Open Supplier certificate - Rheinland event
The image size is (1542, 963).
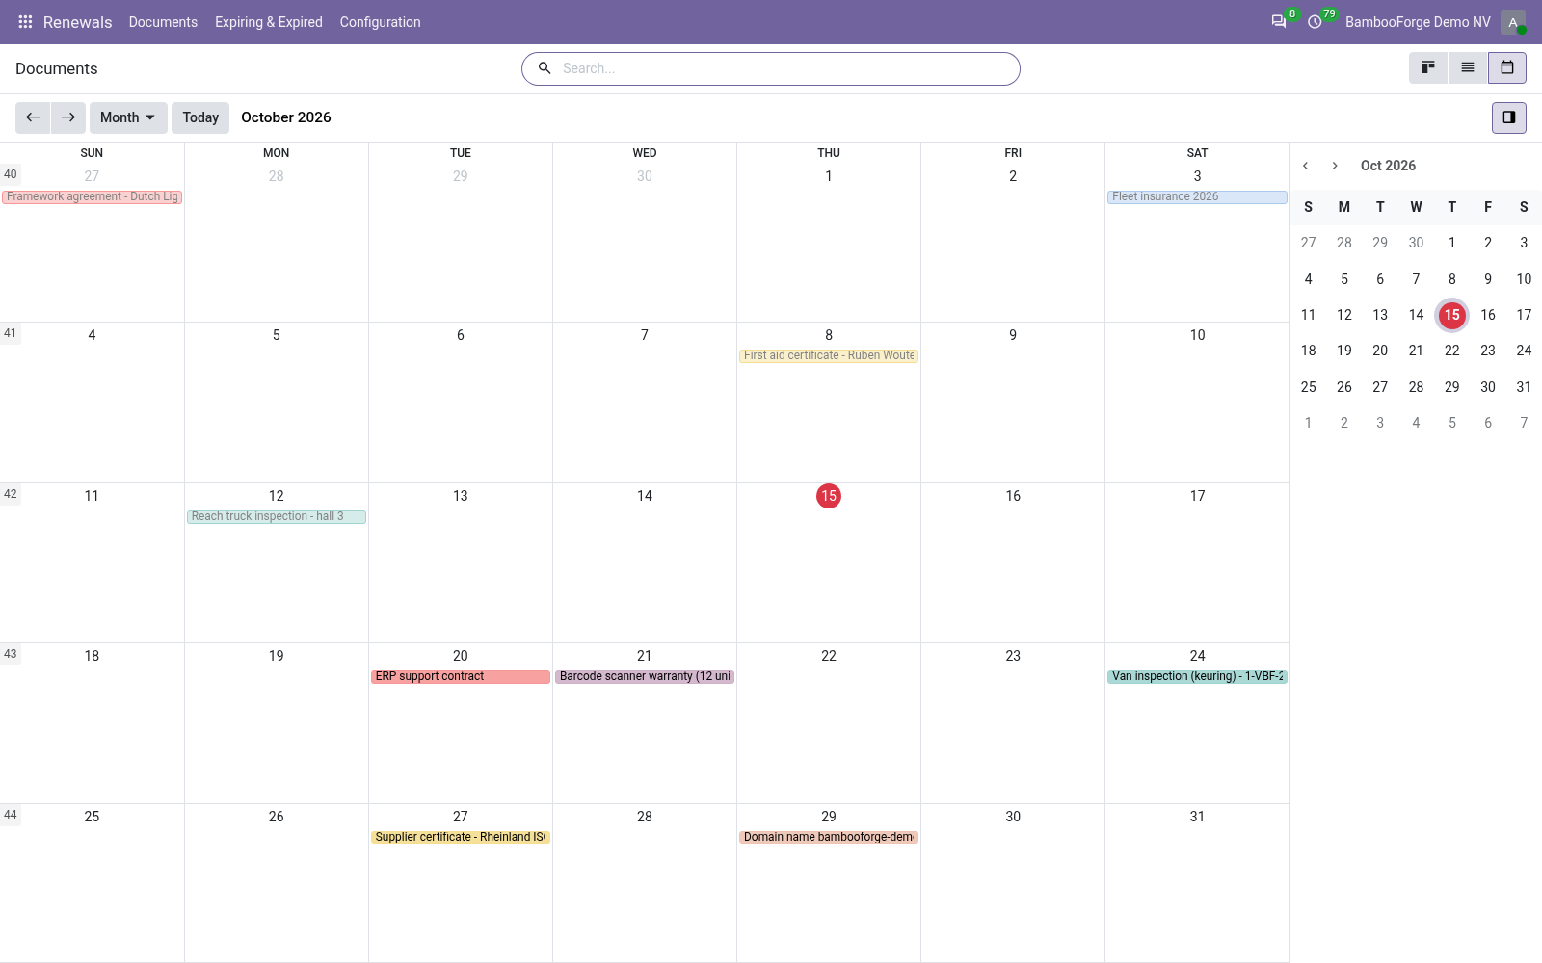pos(461,837)
